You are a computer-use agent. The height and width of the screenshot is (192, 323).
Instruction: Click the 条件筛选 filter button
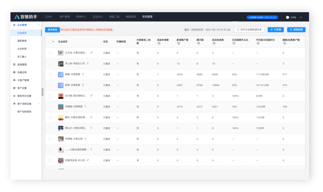[52, 30]
